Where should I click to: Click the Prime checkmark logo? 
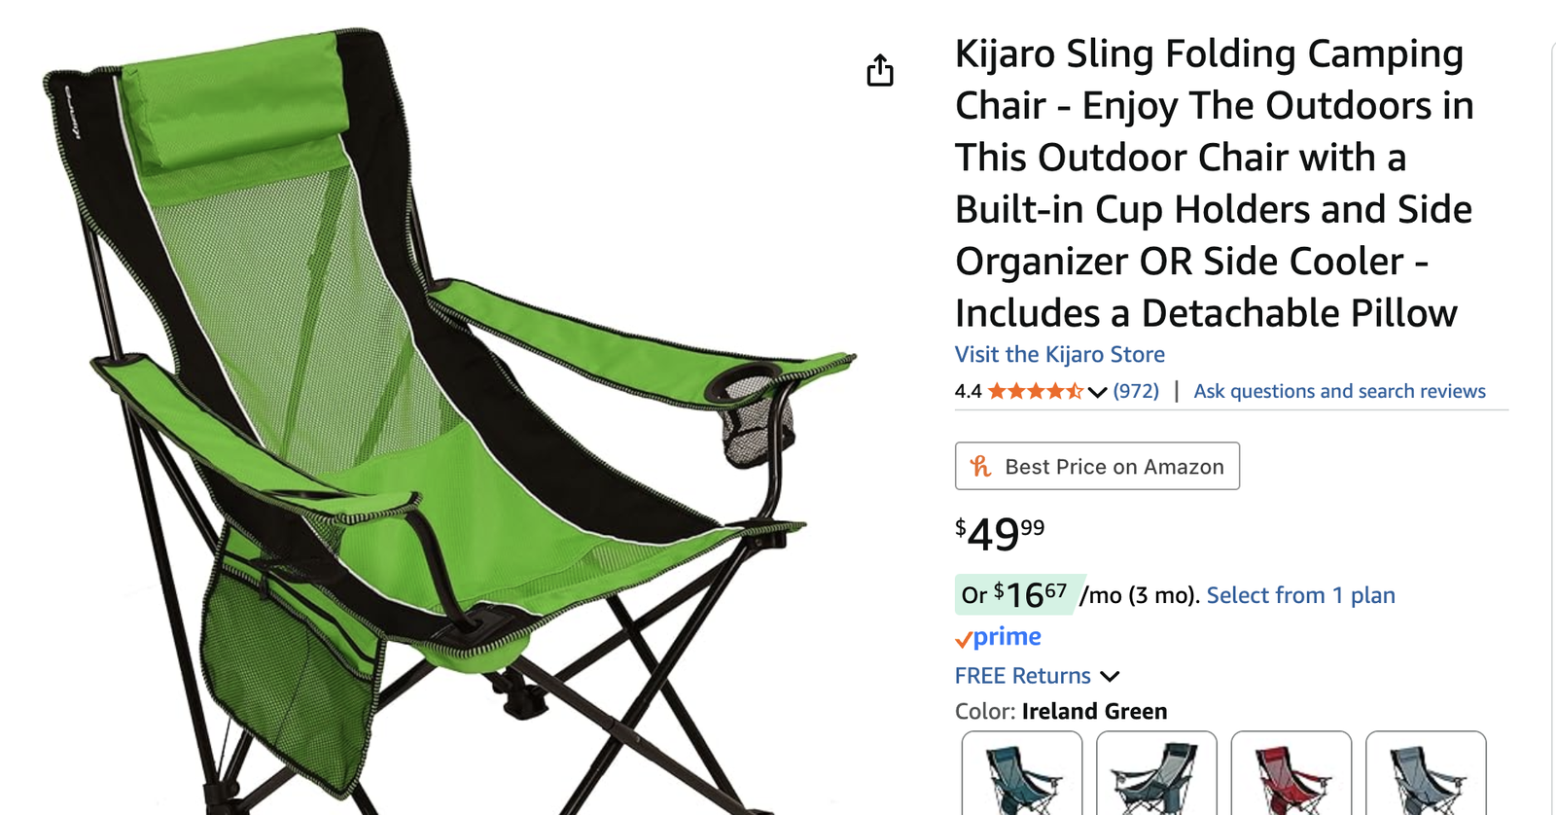tap(998, 637)
